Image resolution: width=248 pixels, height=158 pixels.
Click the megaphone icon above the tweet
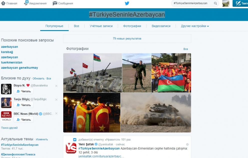point(75,140)
